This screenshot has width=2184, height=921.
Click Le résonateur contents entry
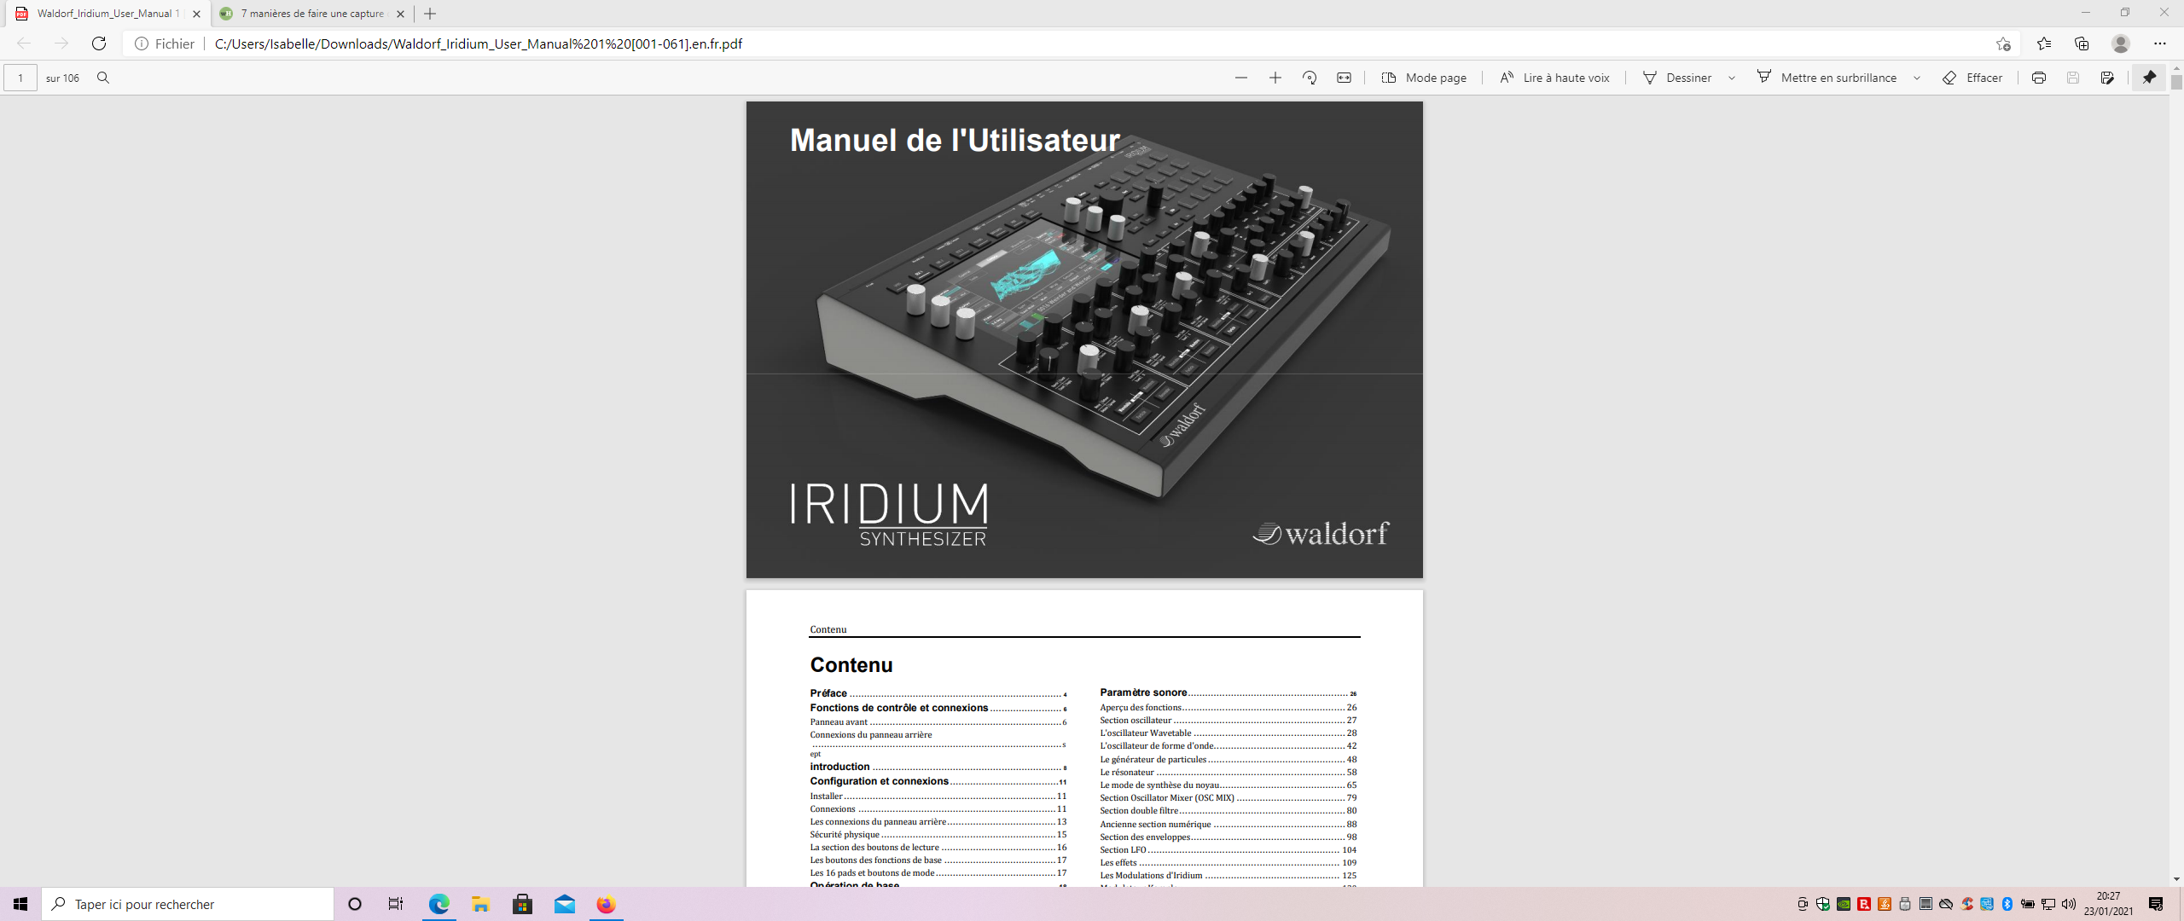1228,773
